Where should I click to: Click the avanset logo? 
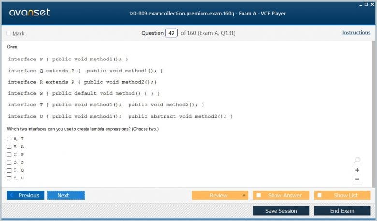pyautogui.click(x=29, y=12)
